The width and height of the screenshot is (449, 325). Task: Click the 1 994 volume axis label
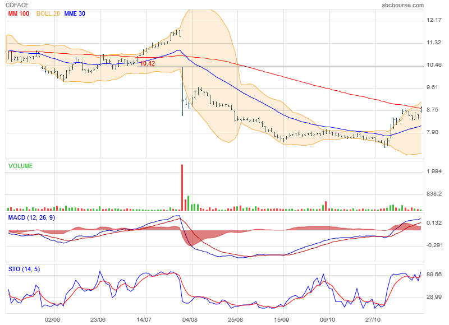click(434, 171)
